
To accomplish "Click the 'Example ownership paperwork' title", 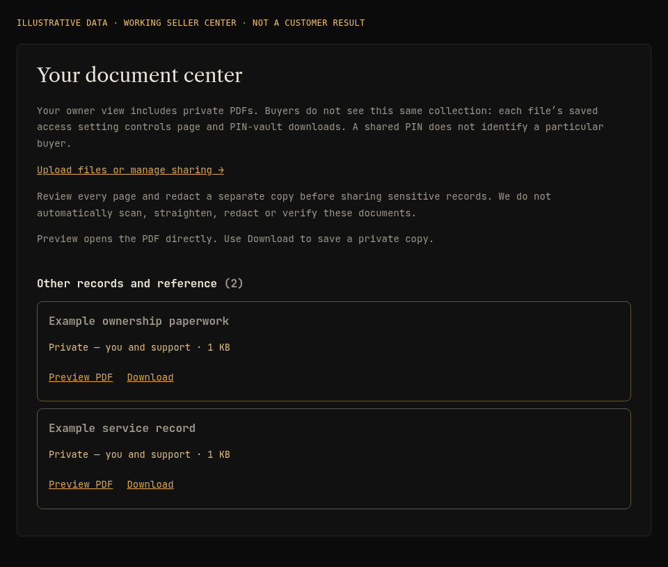I will [x=139, y=321].
